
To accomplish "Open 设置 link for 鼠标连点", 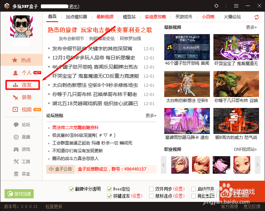I will 179,196.
